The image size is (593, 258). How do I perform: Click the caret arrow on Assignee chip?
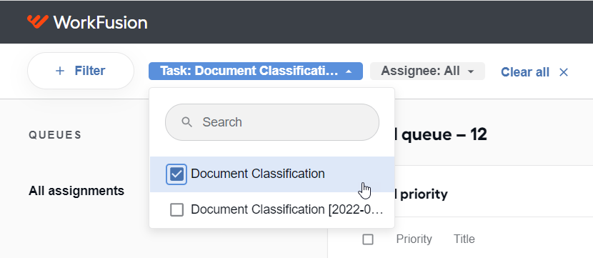click(x=471, y=71)
